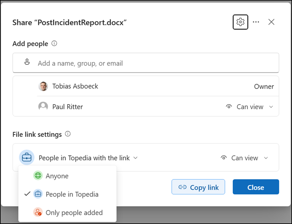Select the Paul Ritter name
The image size is (292, 224).
68,107
